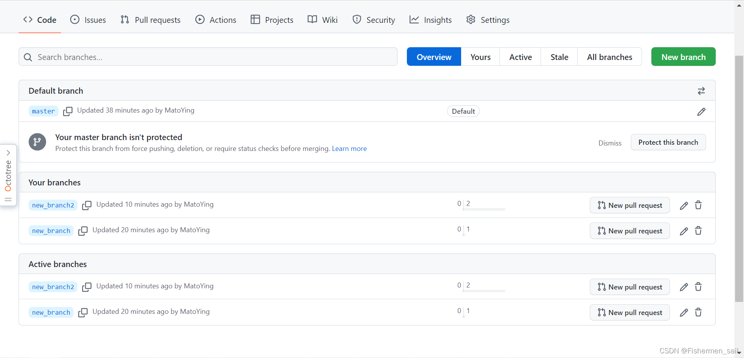Rename new_branch in Active branches

tap(684, 313)
